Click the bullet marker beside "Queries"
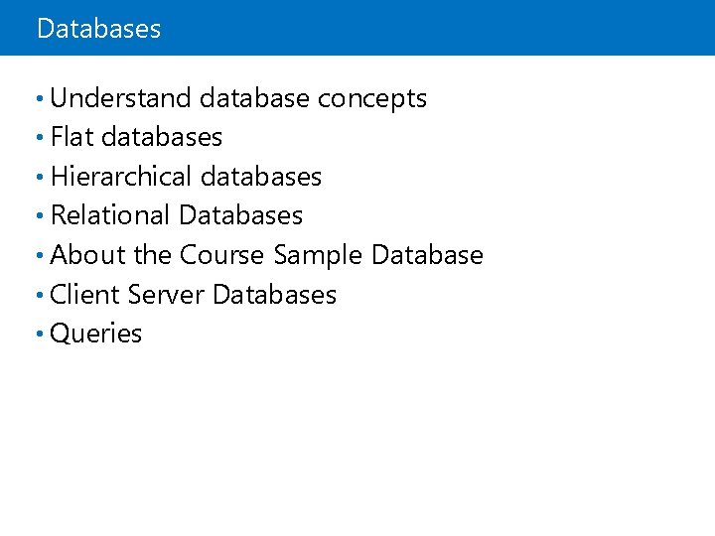Screen dimensions: 715x536 pyautogui.click(x=38, y=335)
